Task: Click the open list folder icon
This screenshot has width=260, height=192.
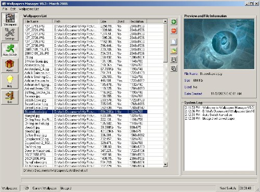Action: tap(174, 51)
